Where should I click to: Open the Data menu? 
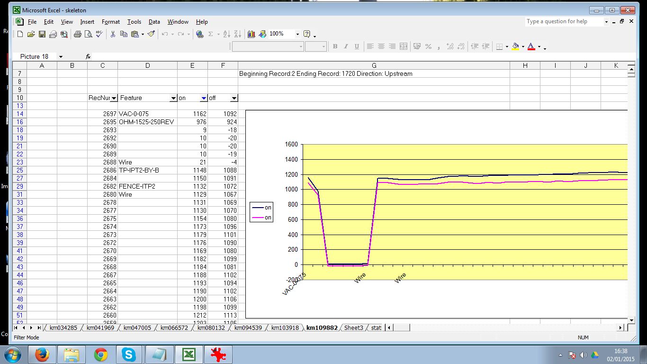point(154,22)
